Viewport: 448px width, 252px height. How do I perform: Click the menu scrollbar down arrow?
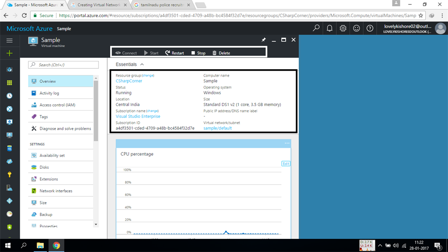click(96, 224)
